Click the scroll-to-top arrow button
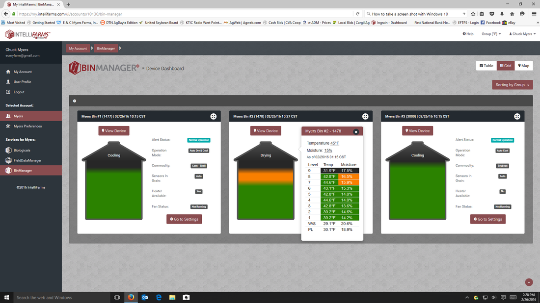 pos(529,282)
